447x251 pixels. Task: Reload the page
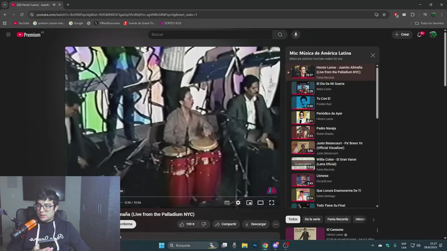[x=22, y=15]
